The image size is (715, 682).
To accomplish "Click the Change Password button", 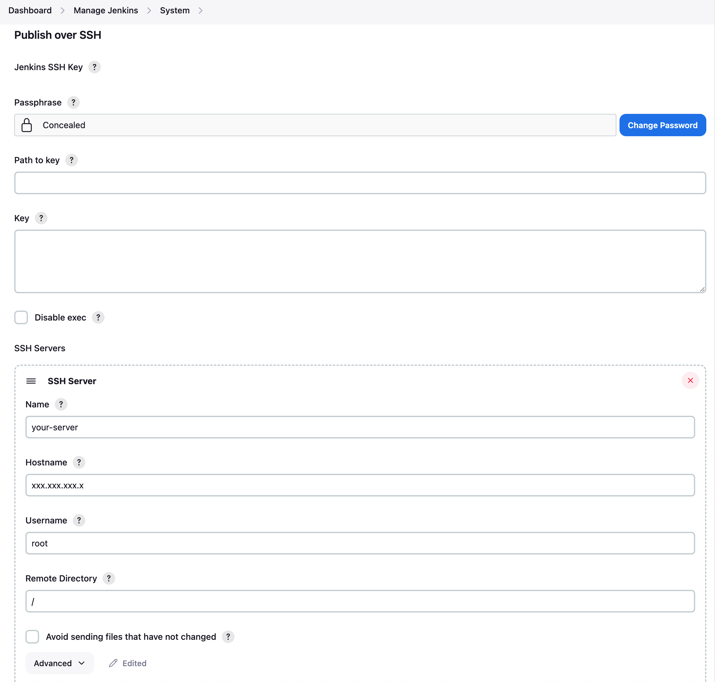I will tap(662, 125).
